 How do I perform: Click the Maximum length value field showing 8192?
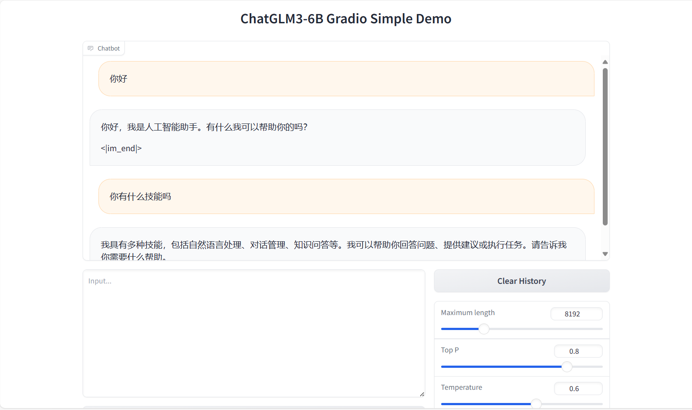(576, 314)
